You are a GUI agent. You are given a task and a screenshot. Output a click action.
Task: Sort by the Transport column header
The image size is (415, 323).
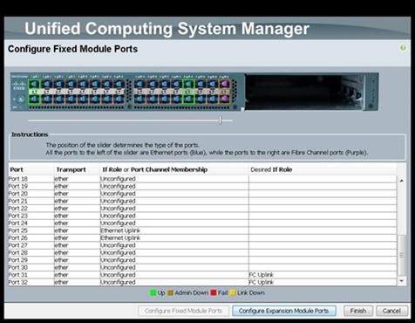77,169
